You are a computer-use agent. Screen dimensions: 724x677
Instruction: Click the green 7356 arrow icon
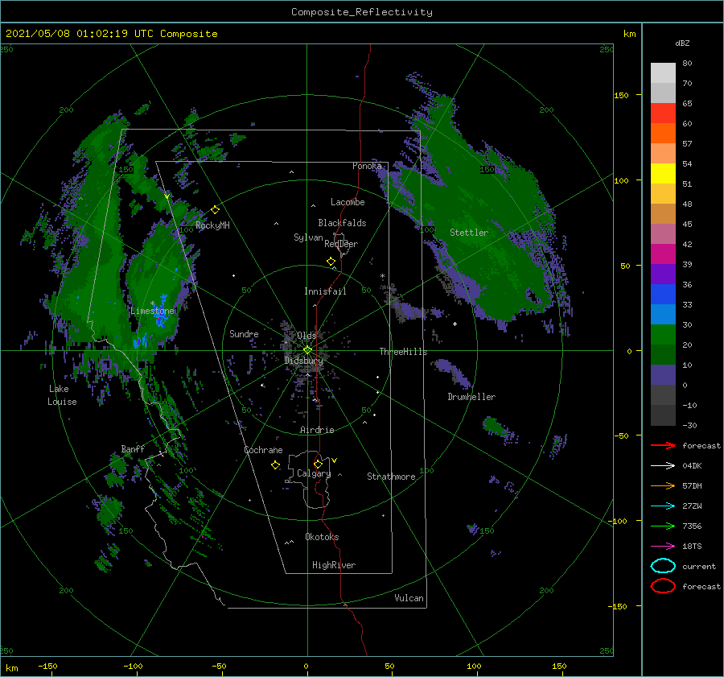point(663,526)
